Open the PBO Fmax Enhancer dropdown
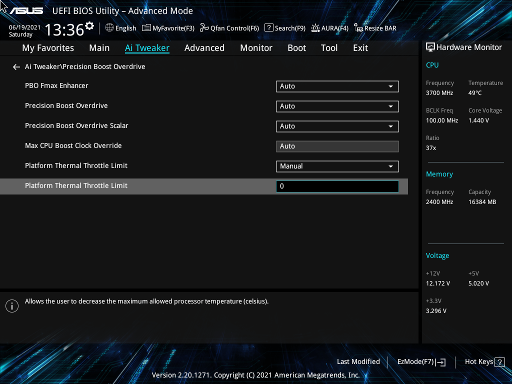 (x=337, y=86)
